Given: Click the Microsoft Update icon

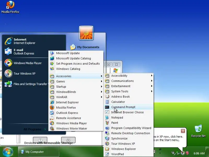Looking at the screenshot, I should coord(52,53).
